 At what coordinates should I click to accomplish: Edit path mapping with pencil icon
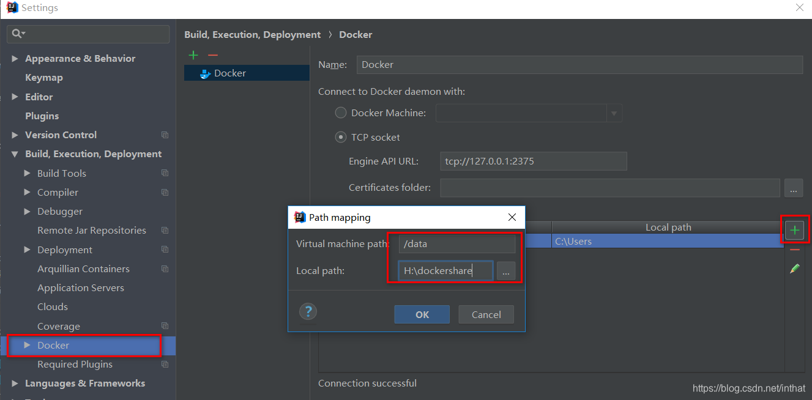tap(795, 269)
